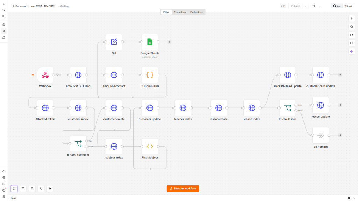
Task: Select the Find Subject code node
Action: click(150, 146)
